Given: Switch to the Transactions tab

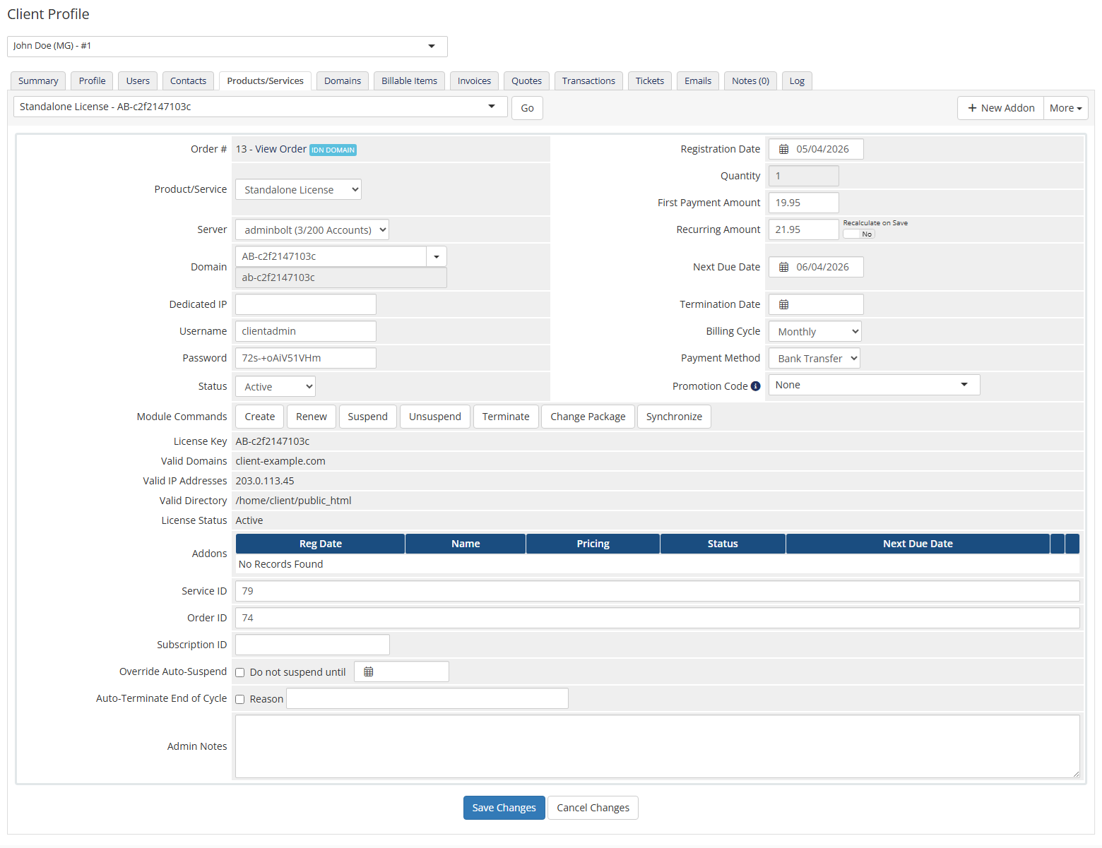Looking at the screenshot, I should point(588,80).
